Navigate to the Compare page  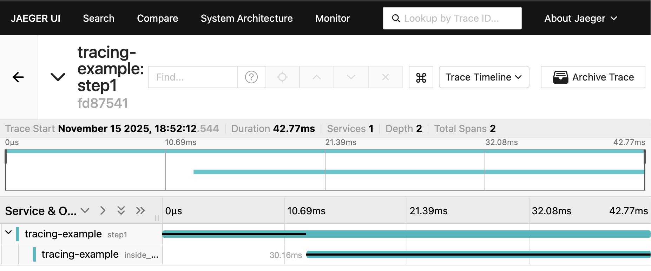tap(157, 18)
